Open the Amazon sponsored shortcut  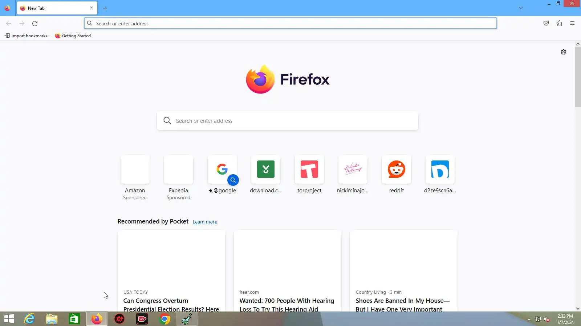coord(135,178)
